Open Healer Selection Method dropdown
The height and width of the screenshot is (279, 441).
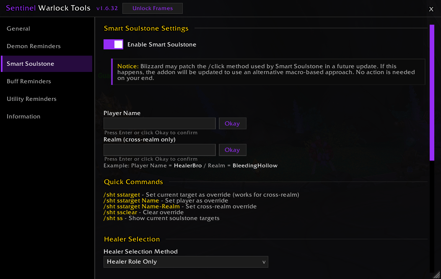(186, 261)
